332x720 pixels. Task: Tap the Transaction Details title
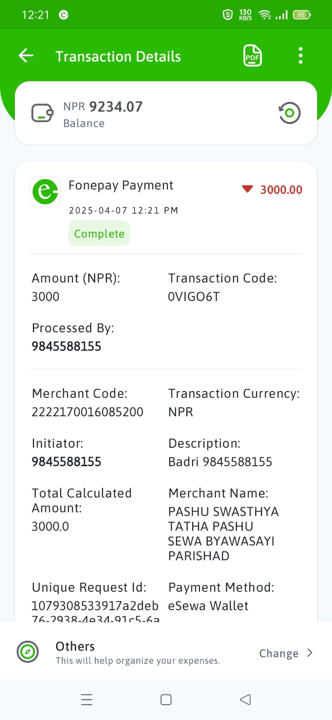point(118,57)
